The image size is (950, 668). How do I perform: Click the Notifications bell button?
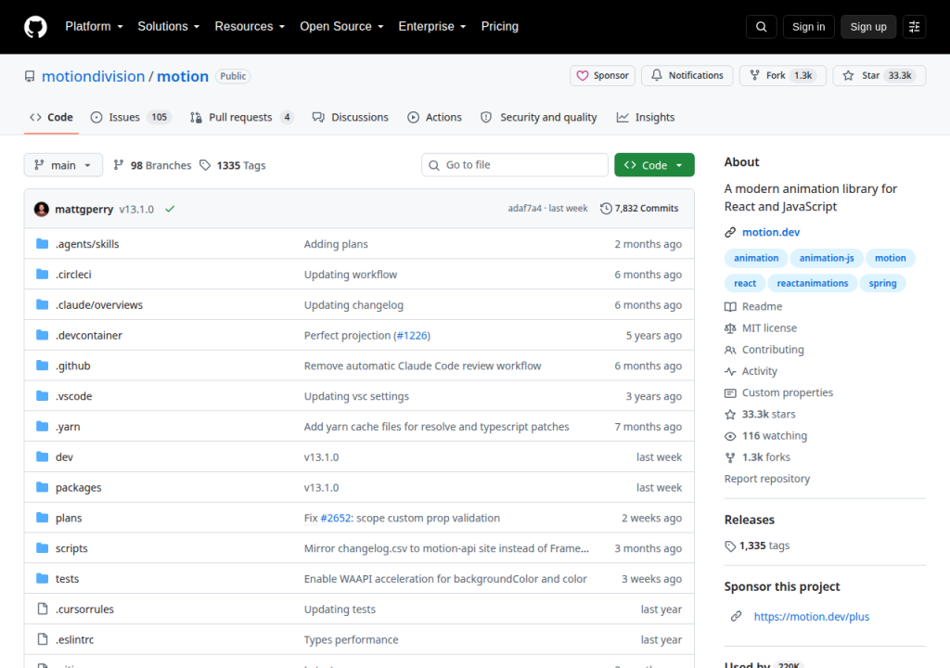(x=687, y=76)
